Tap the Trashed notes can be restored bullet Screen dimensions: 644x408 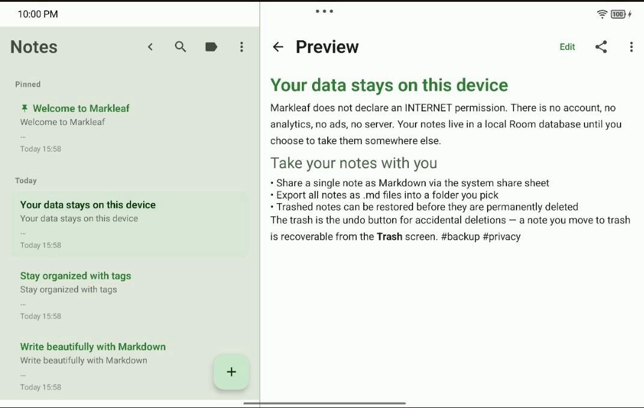425,207
